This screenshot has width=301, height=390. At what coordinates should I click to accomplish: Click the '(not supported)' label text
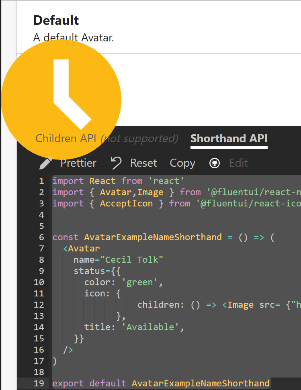tap(139, 139)
